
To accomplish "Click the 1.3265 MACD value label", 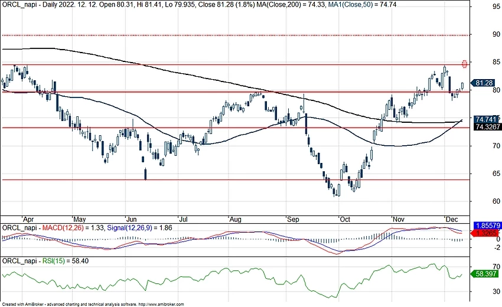I will (484, 233).
